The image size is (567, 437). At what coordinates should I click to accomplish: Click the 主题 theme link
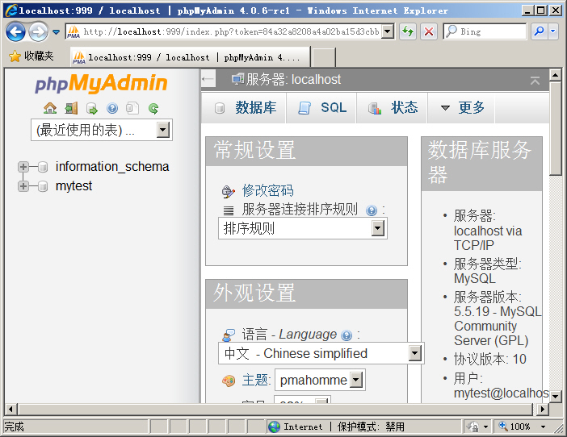256,380
